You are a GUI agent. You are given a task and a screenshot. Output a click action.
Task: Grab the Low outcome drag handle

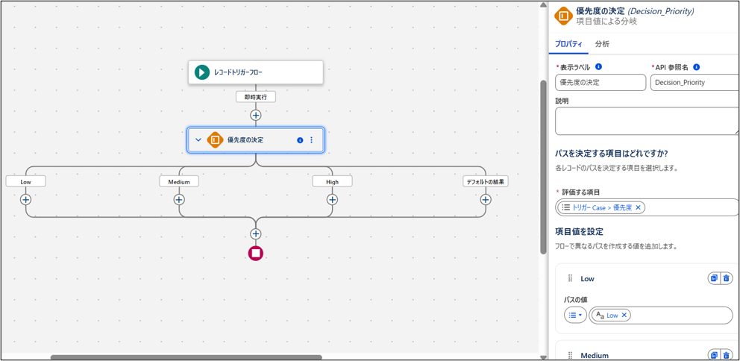[x=570, y=279]
